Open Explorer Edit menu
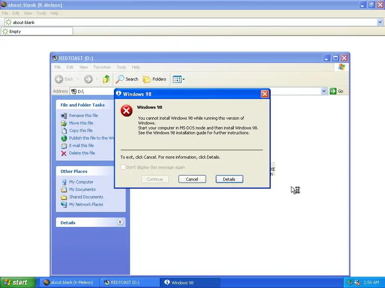 [70, 67]
